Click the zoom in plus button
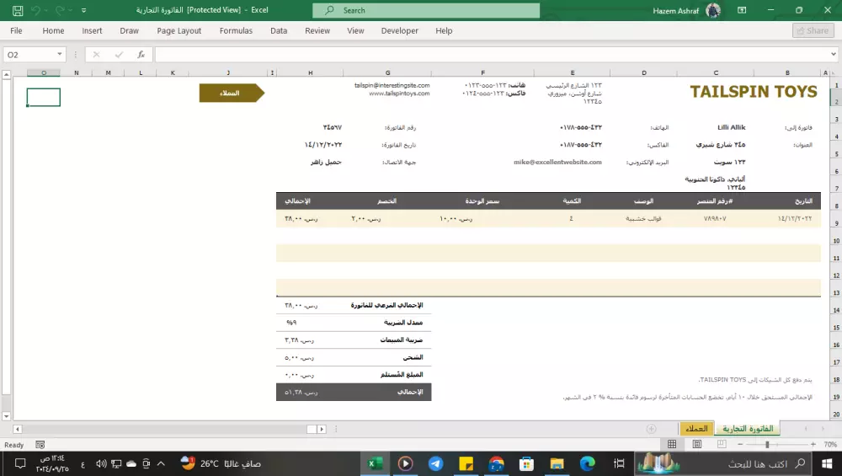Screen dimensions: 842x476 tap(813, 444)
